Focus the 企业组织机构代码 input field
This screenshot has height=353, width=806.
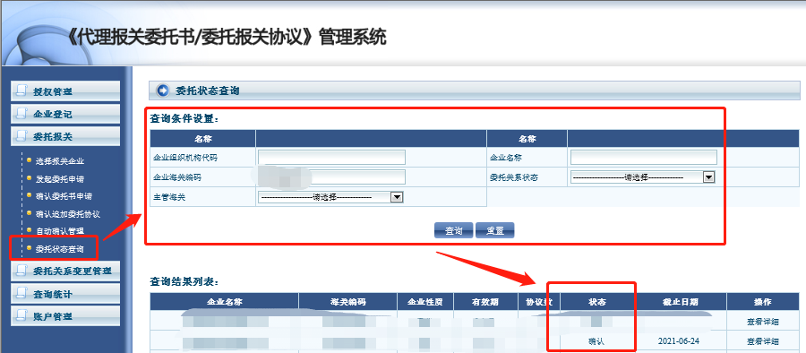331,158
